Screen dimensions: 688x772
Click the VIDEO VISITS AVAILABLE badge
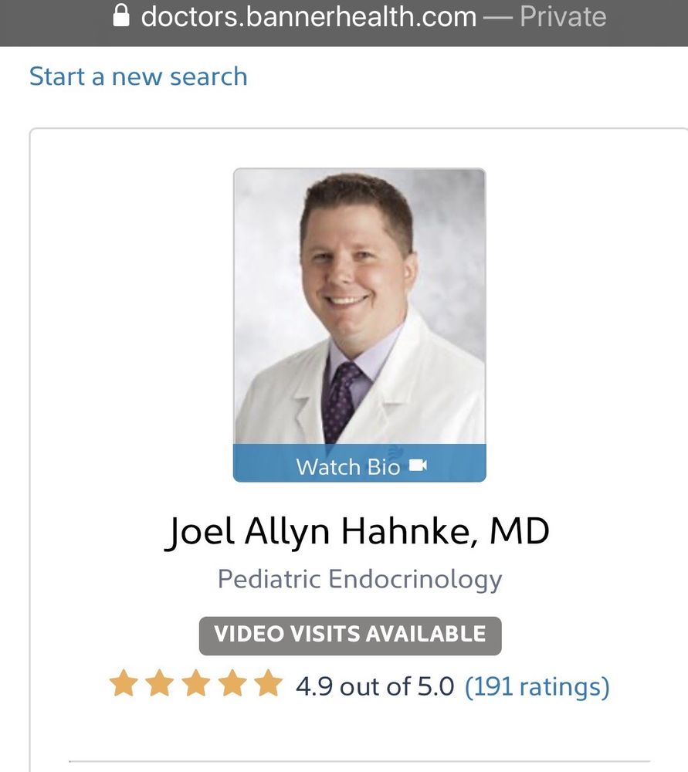pyautogui.click(x=350, y=635)
